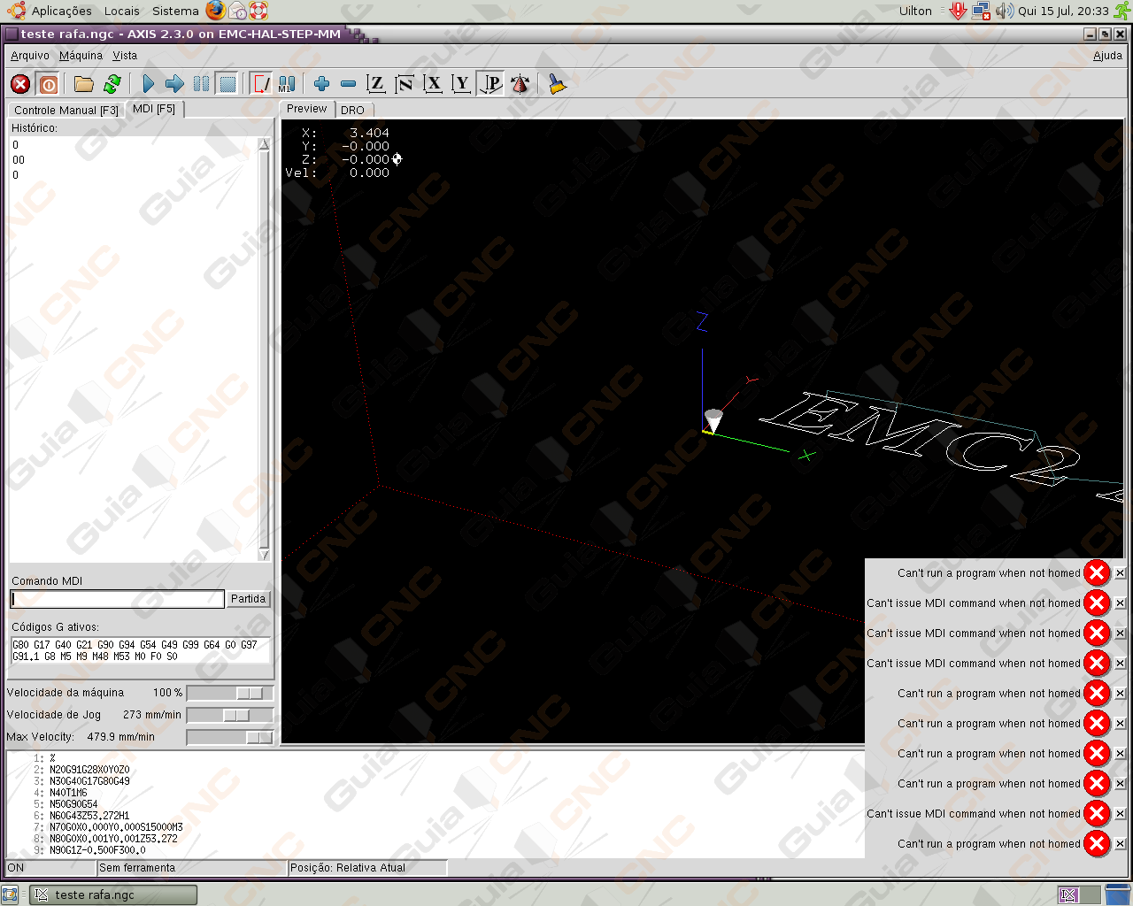Select G-code line N40T1M6
Viewport: 1133px width, 906px height.
click(68, 793)
